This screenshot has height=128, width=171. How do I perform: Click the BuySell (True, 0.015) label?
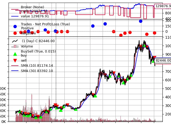38,51
